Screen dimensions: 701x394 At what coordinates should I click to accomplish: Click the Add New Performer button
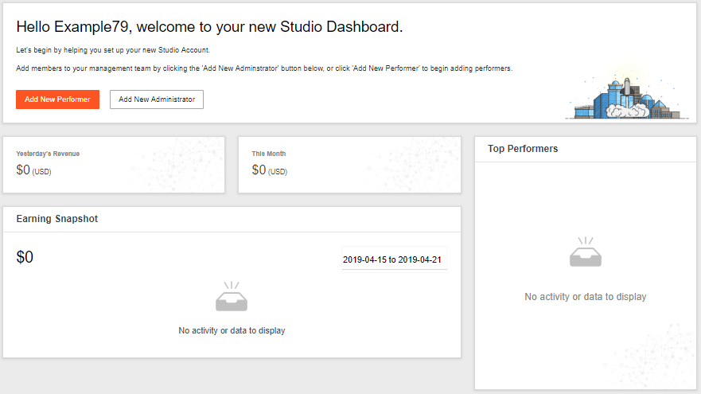point(57,99)
